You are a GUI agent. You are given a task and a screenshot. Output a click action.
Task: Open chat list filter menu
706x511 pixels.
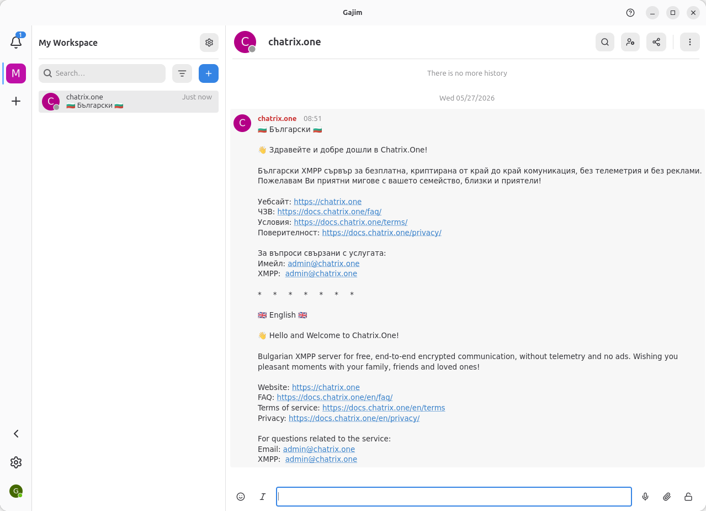[x=182, y=73]
